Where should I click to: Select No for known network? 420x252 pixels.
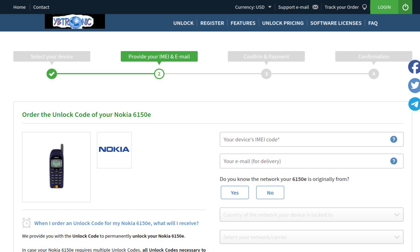[x=270, y=193]
